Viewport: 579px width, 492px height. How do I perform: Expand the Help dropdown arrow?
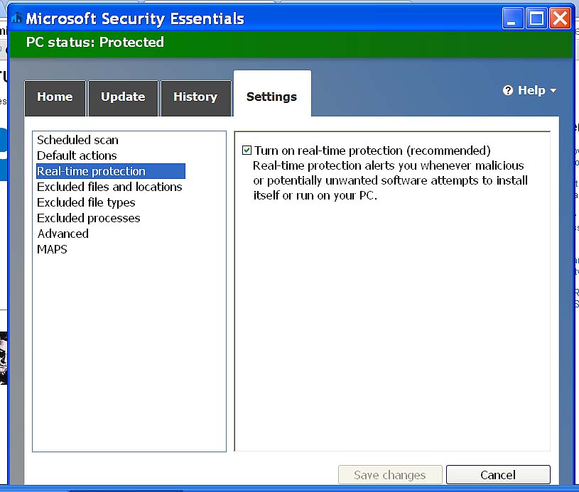[553, 91]
